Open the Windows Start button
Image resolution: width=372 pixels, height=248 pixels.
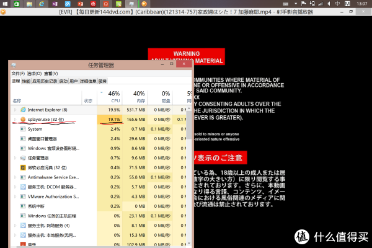4,4
